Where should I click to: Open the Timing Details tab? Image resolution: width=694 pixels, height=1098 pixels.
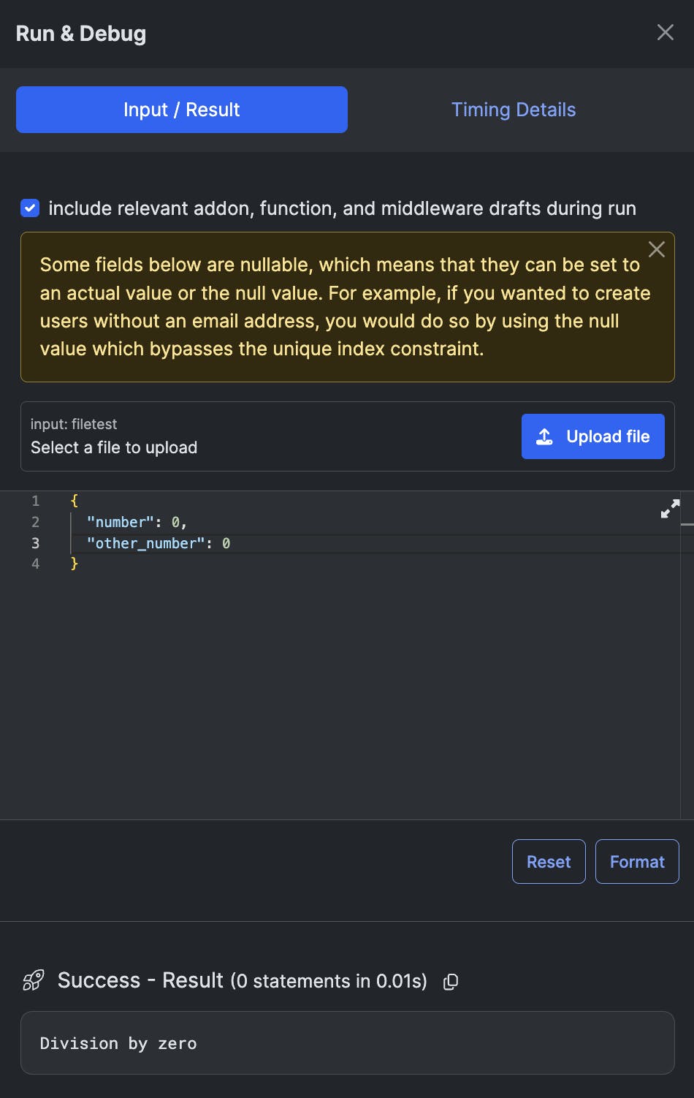514,110
